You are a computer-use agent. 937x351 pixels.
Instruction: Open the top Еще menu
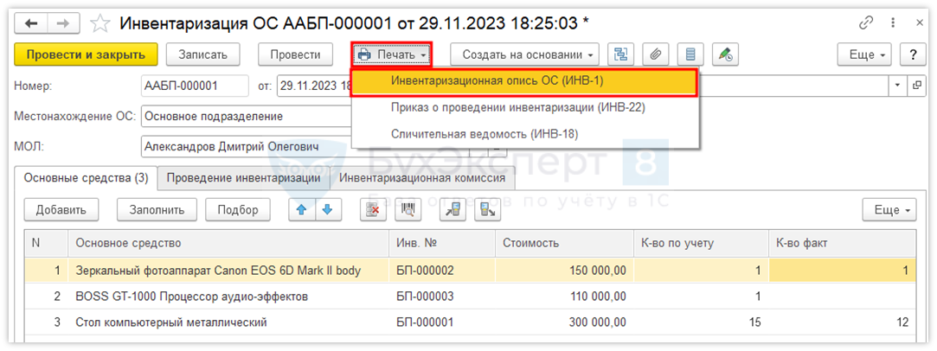[864, 54]
